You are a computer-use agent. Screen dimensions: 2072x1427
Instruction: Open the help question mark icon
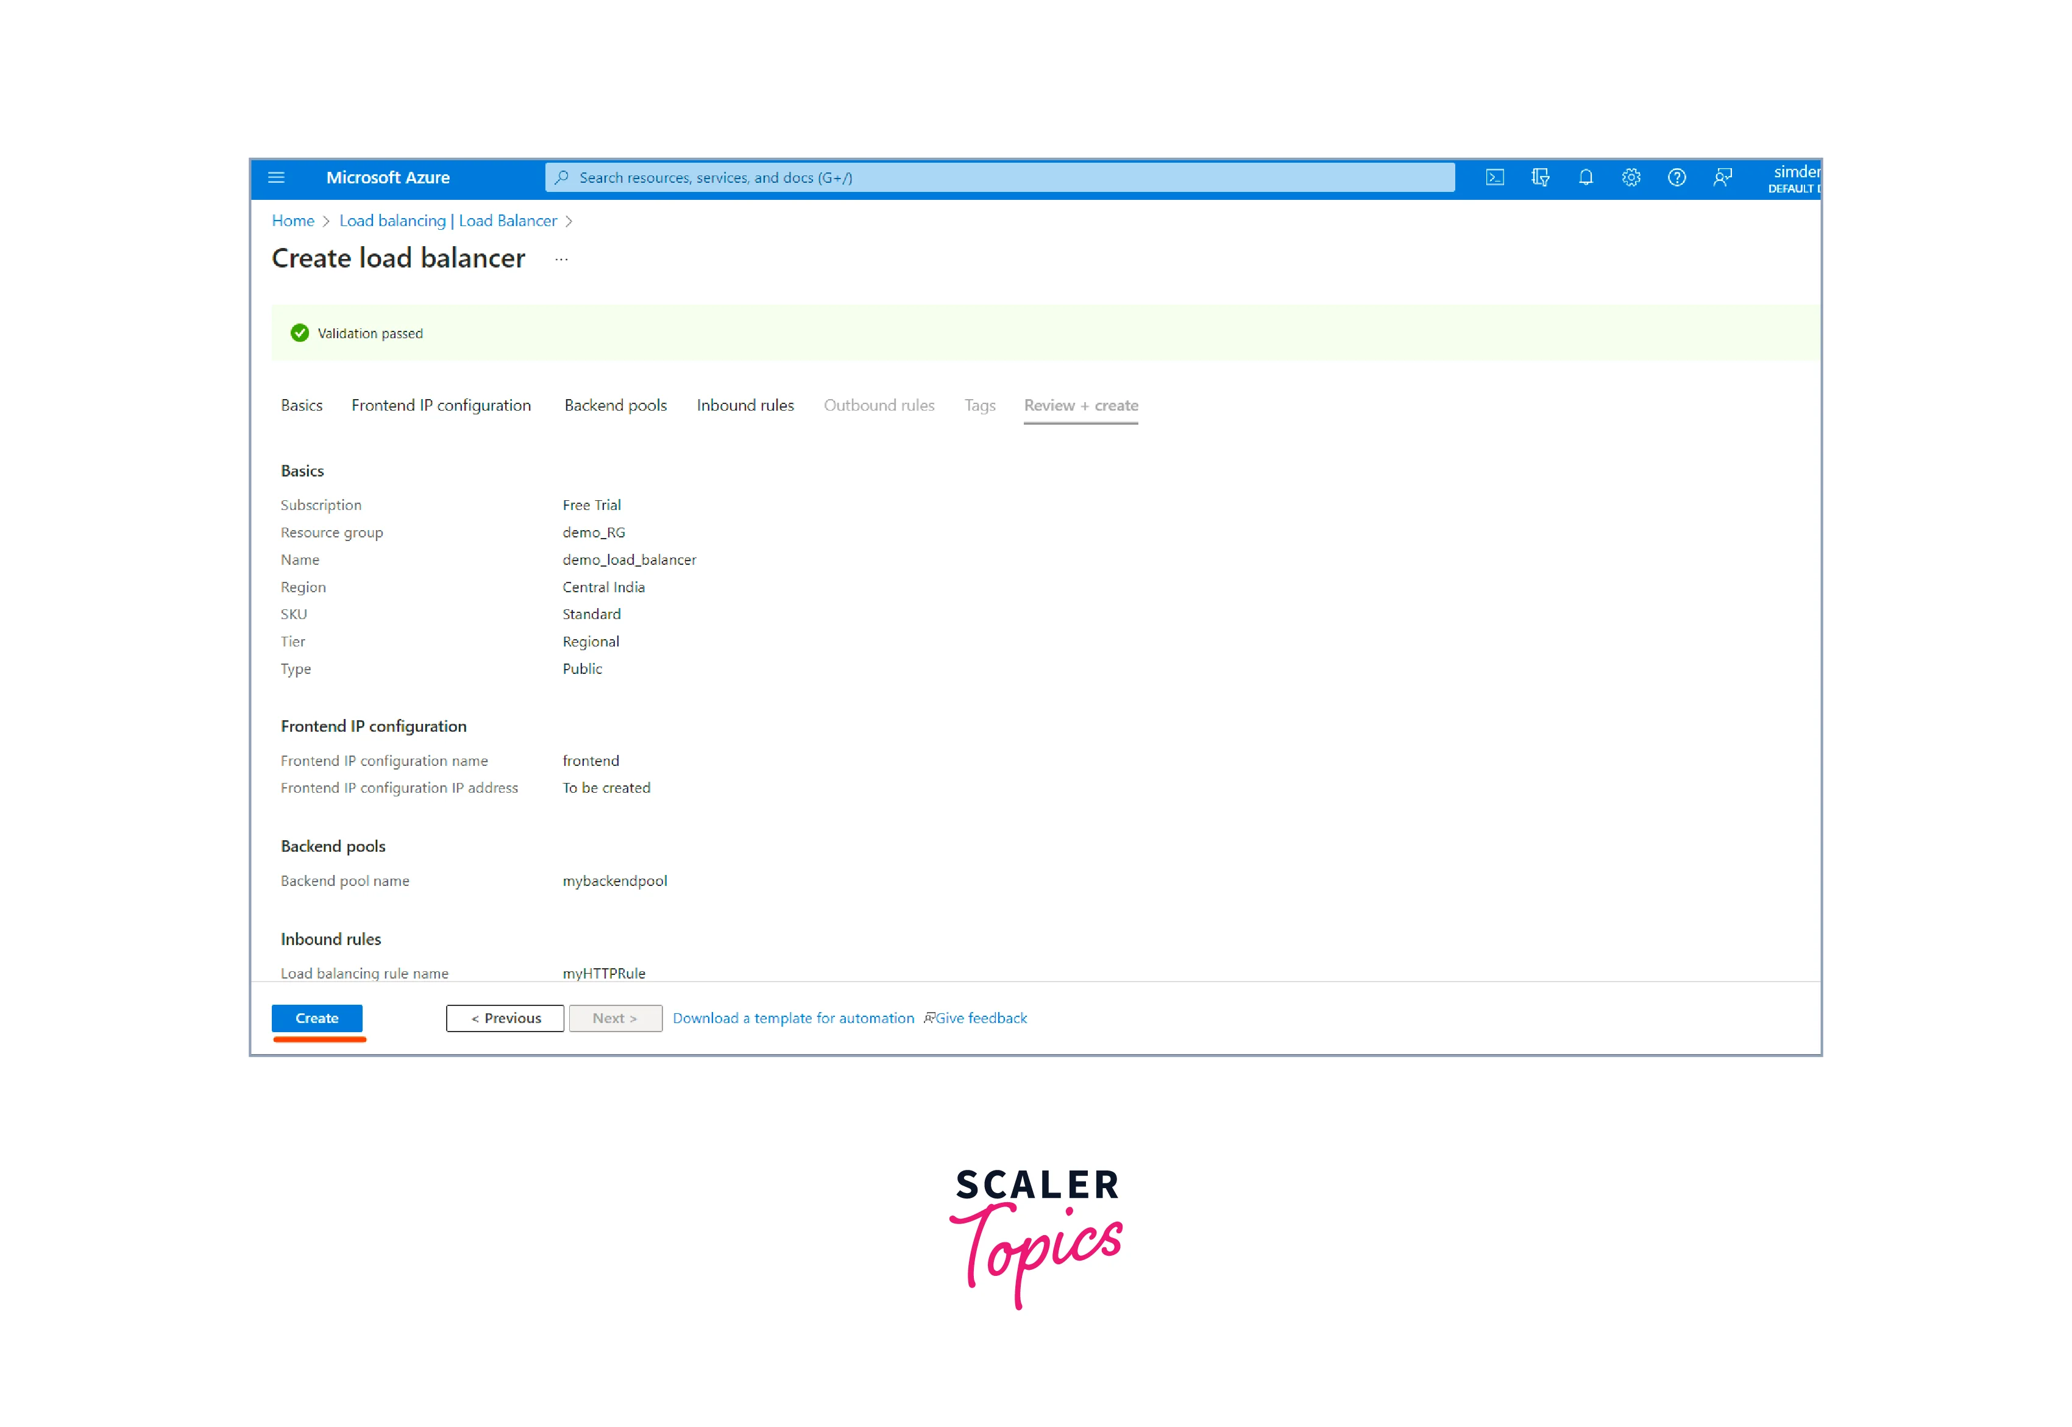pyautogui.click(x=1676, y=178)
